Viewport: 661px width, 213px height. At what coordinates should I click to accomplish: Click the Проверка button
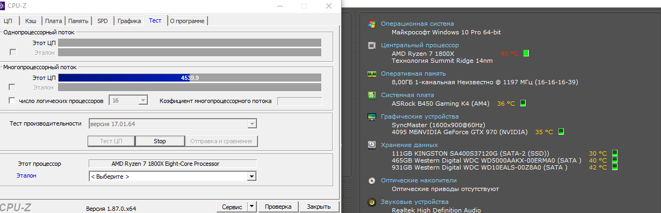tap(278, 207)
